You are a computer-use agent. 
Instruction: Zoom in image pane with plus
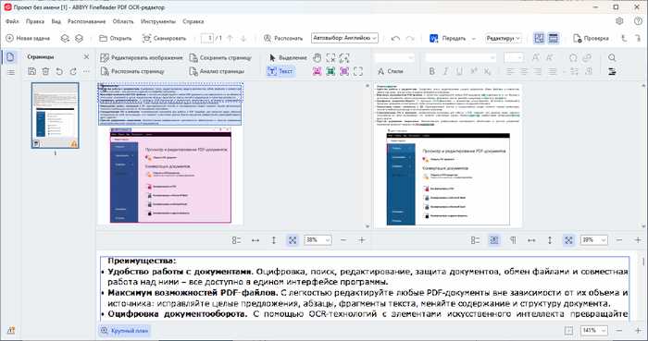click(x=362, y=240)
